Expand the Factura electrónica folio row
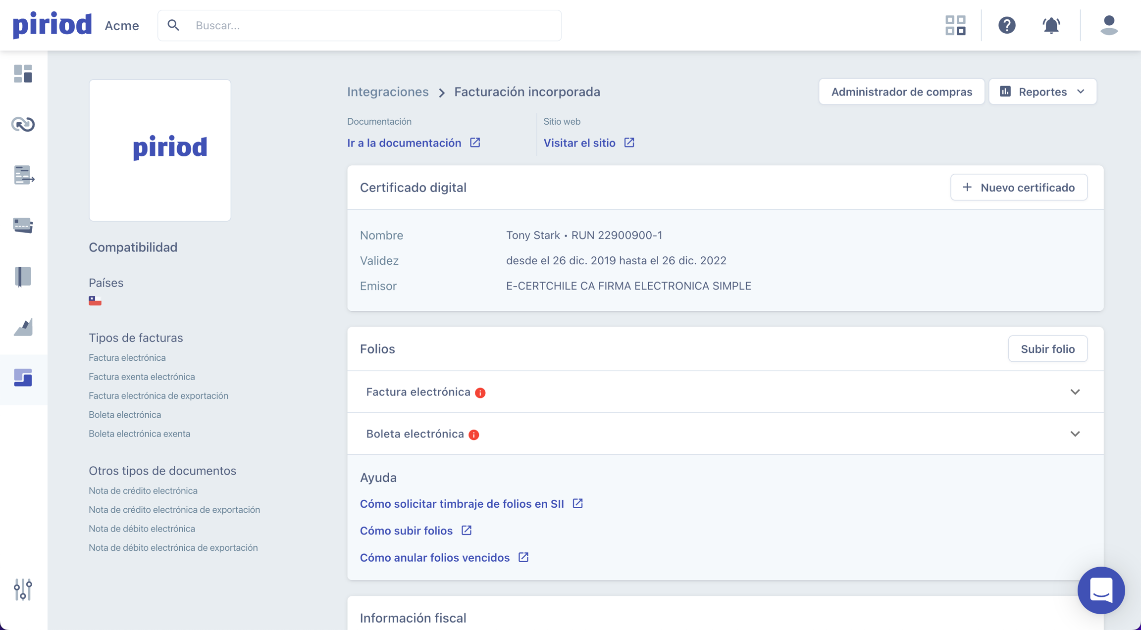The image size is (1141, 630). 1075,392
